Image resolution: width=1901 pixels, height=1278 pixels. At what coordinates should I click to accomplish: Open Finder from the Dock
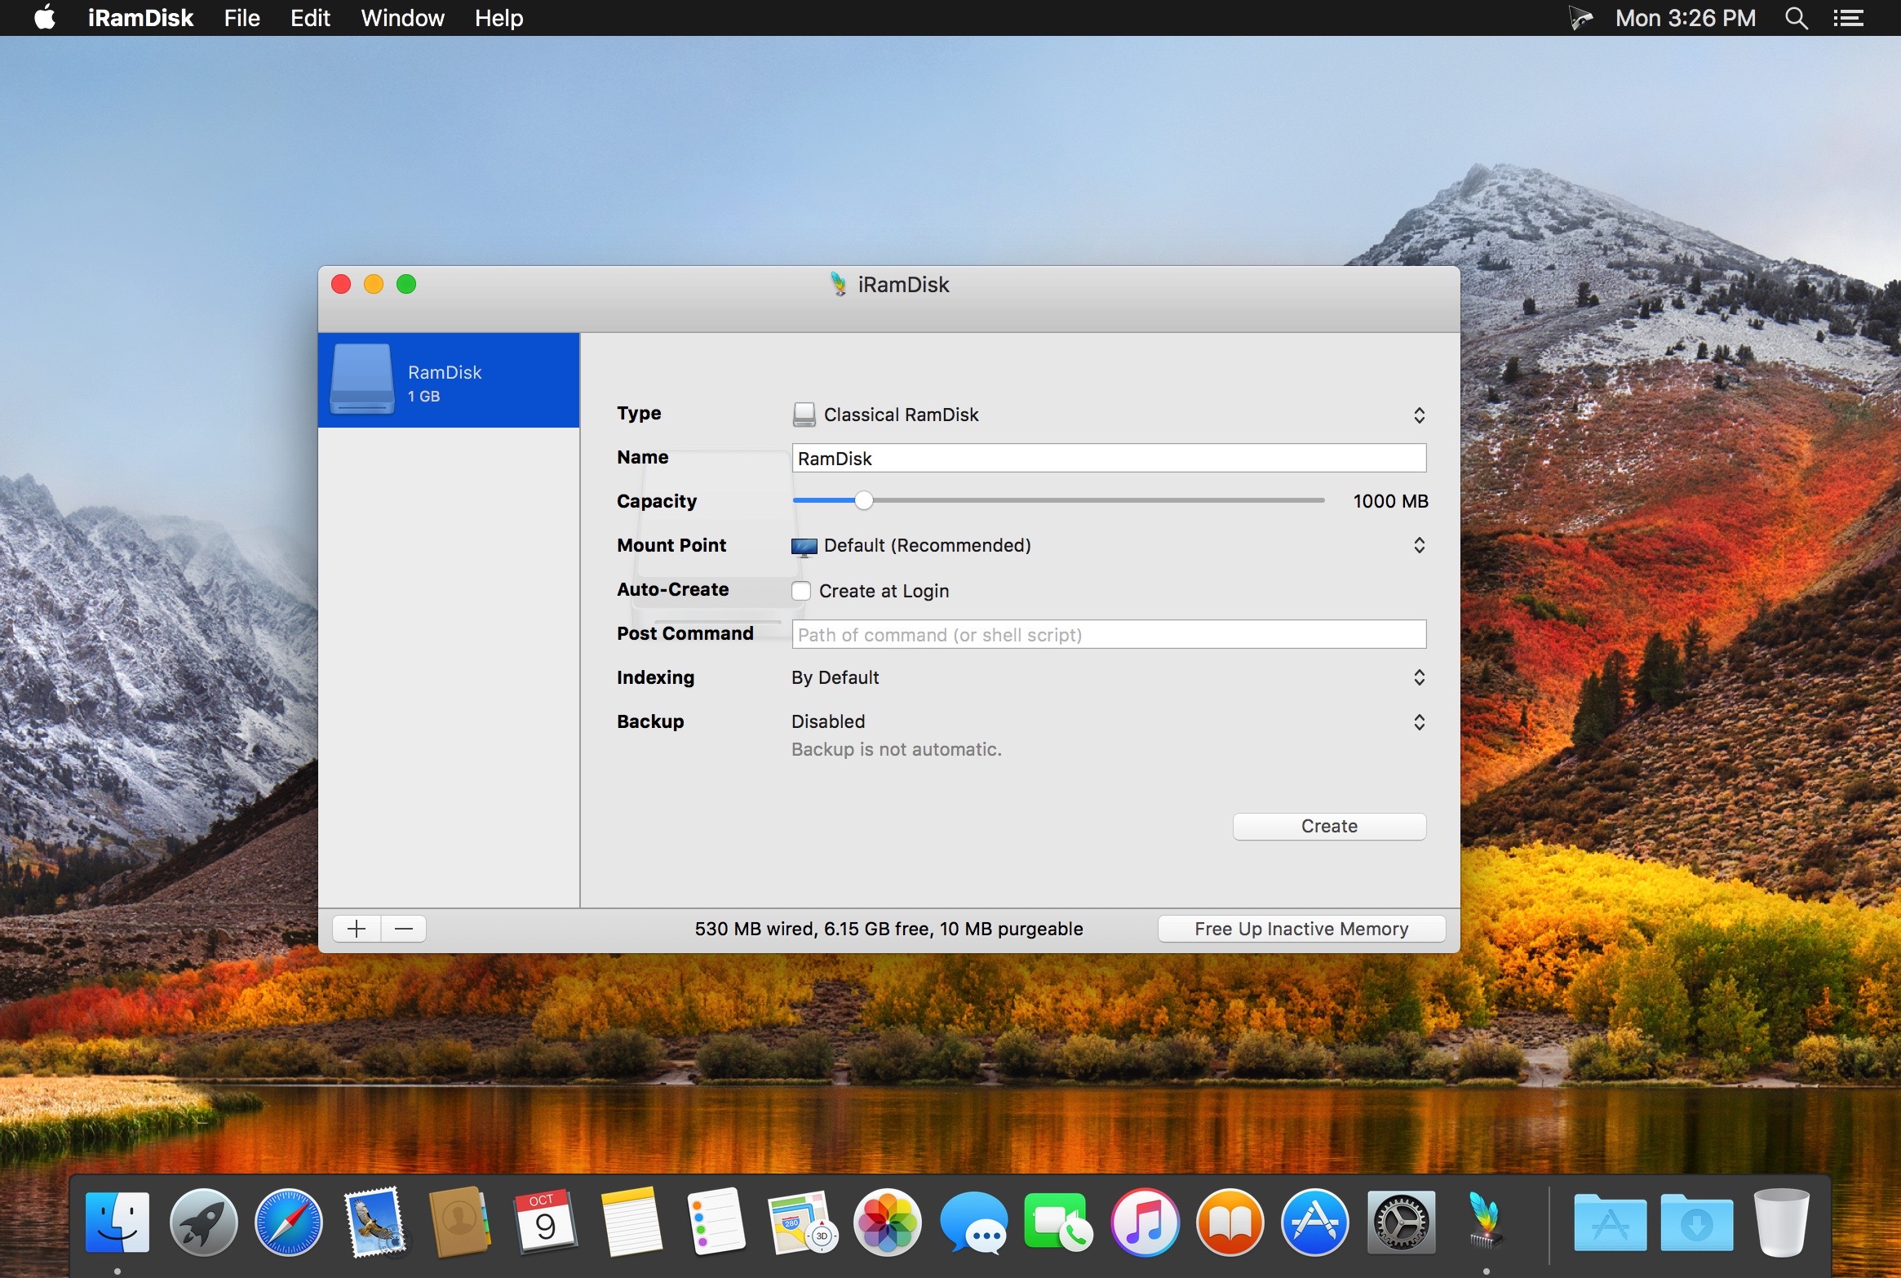click(x=117, y=1222)
